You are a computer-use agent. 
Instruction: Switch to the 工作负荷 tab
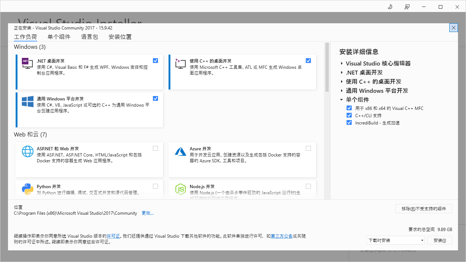coord(25,37)
